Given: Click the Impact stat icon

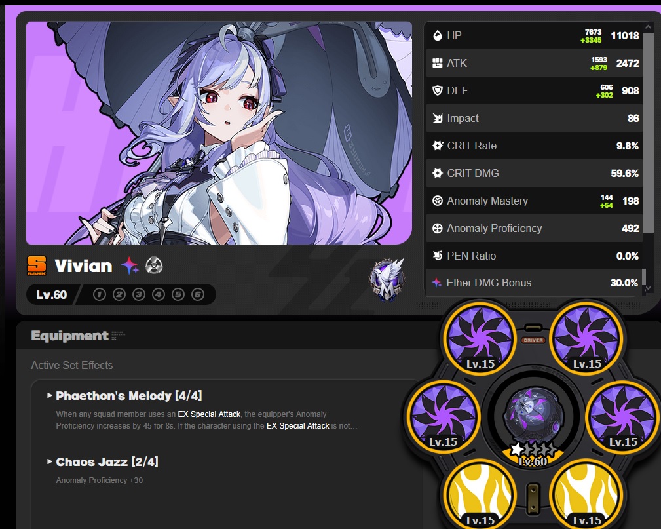Looking at the screenshot, I should click(438, 118).
